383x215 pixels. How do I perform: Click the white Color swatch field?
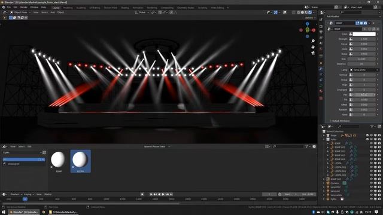coord(364,34)
